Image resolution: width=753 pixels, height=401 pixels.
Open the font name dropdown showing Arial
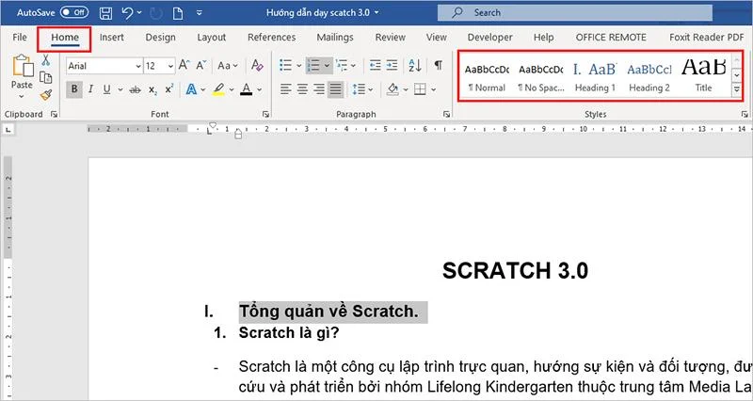[x=138, y=66]
